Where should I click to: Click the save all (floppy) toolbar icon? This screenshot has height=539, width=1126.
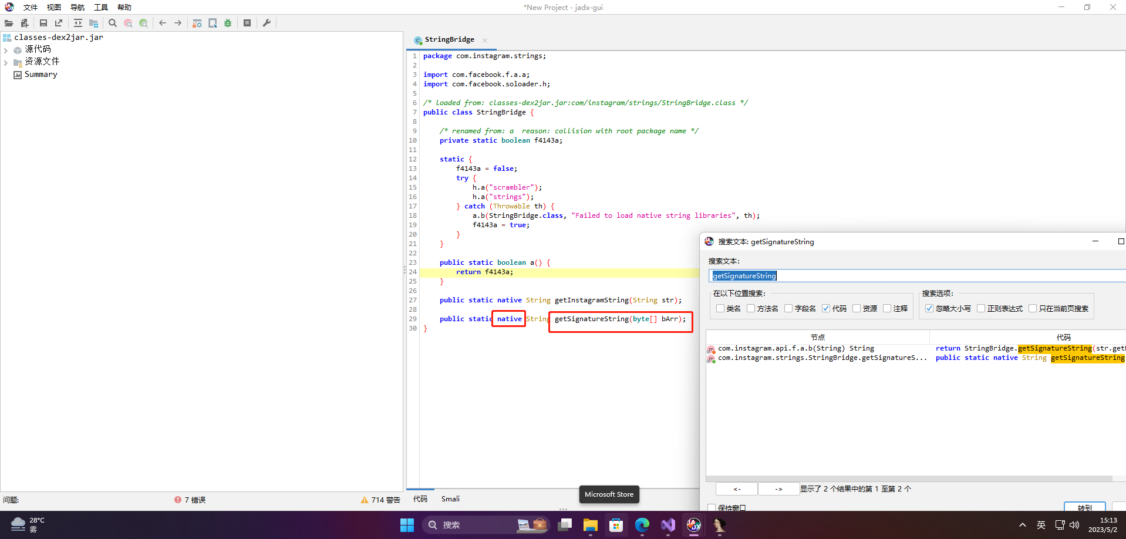point(43,23)
